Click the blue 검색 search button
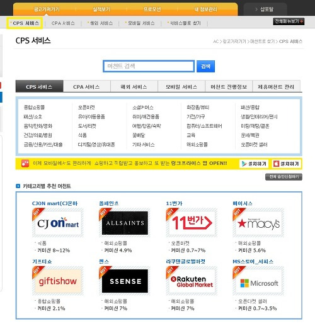This screenshot has width=315, height=326. pos(205,66)
